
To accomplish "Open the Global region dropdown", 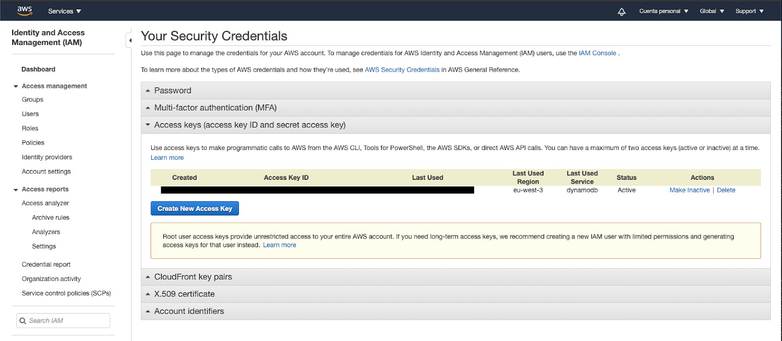I will click(x=712, y=11).
